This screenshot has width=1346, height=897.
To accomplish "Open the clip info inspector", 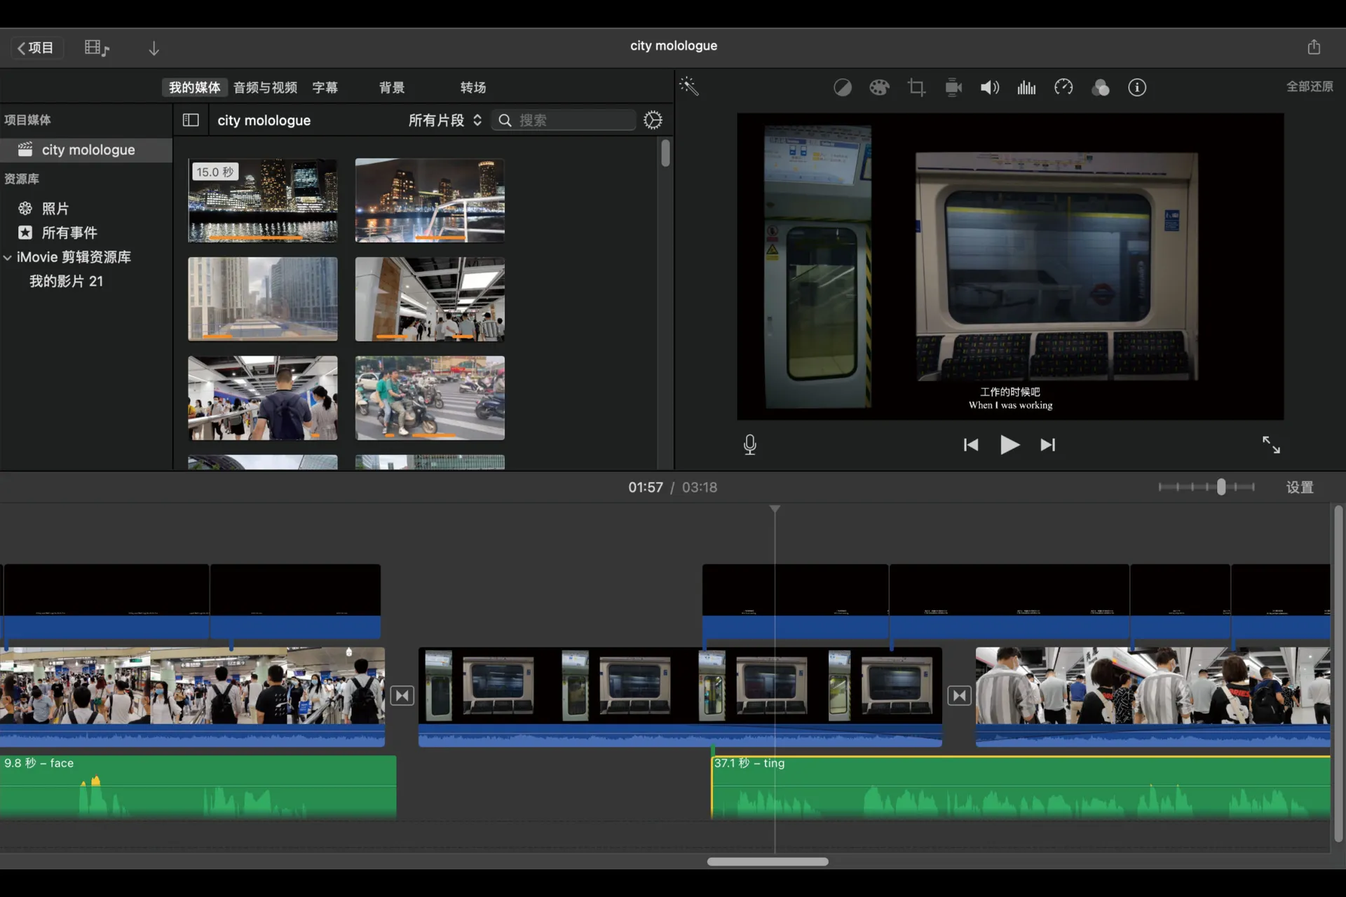I will click(1137, 88).
